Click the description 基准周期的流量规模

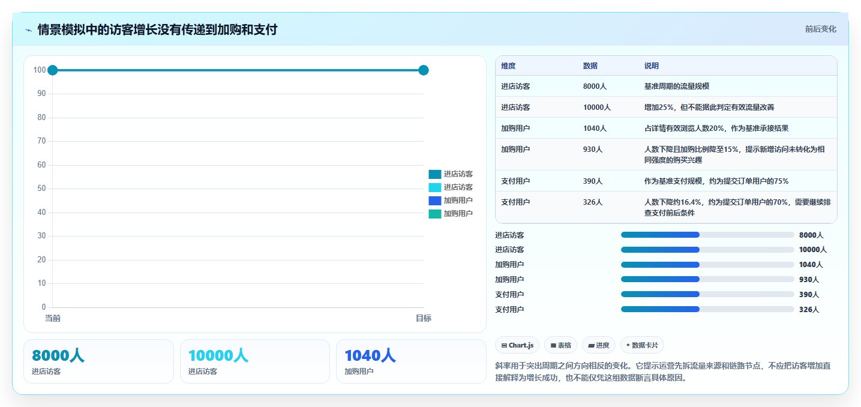pyautogui.click(x=677, y=86)
